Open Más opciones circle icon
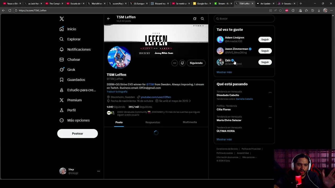The width and height of the screenshot is (335, 188). point(62,120)
